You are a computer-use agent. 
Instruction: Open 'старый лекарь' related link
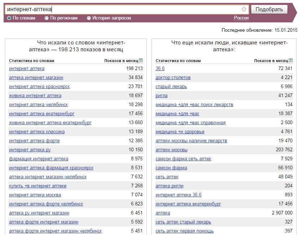click(171, 87)
